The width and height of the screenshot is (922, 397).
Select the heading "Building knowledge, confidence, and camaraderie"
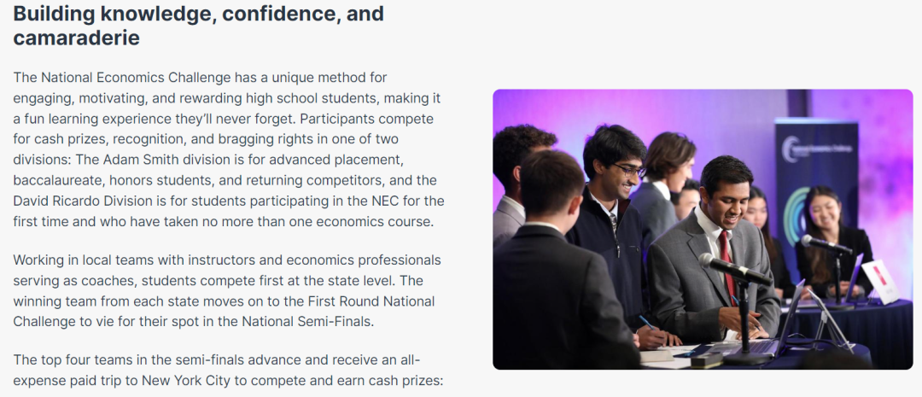tap(199, 26)
